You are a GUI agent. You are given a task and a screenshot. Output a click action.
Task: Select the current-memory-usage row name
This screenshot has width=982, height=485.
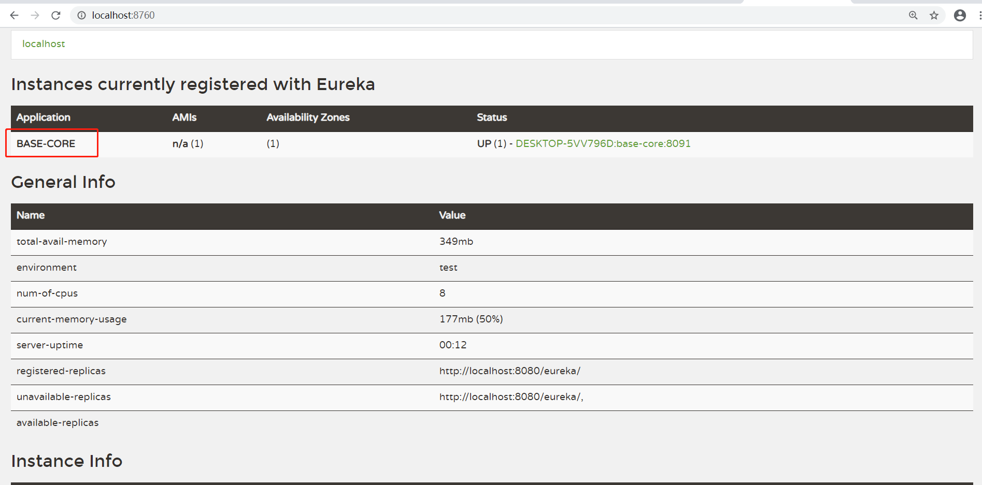(72, 319)
